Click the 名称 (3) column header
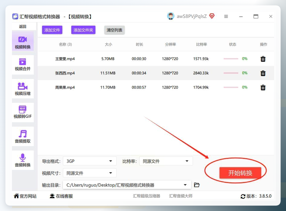The image size is (286, 211). [x=65, y=45]
